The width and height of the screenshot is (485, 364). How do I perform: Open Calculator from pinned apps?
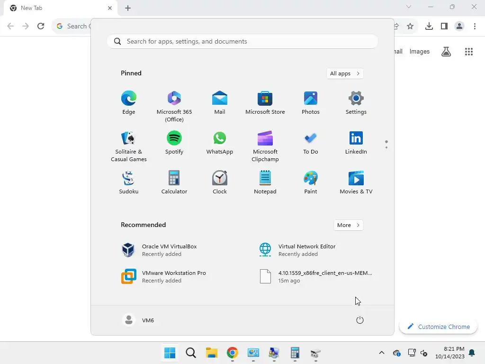coord(174,182)
